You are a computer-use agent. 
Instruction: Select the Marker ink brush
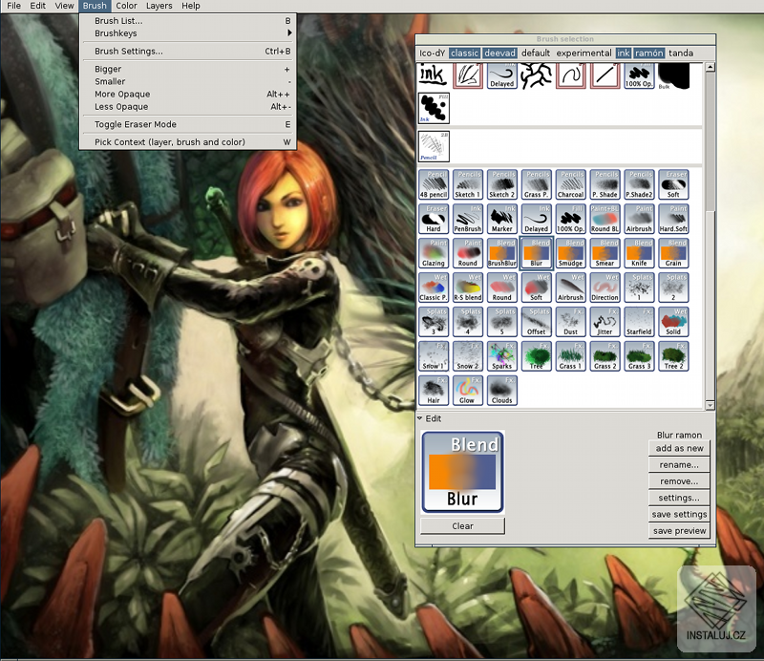(x=502, y=219)
